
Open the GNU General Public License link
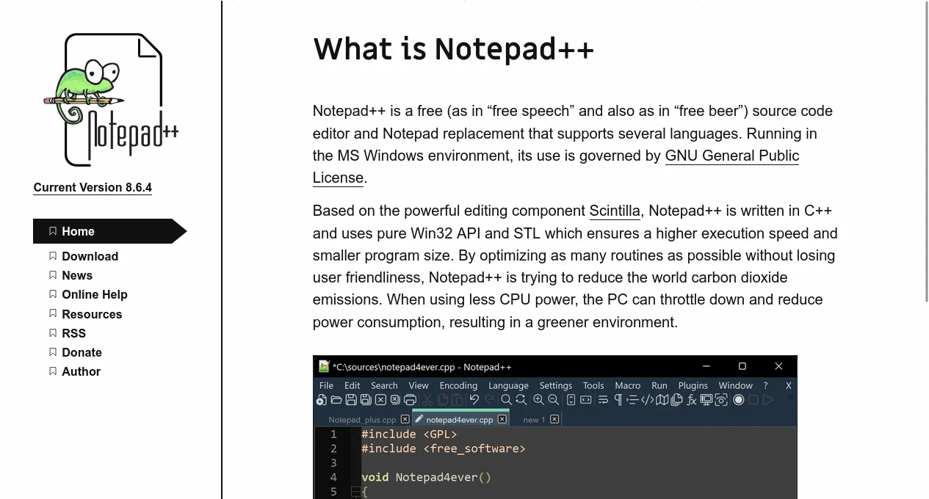(731, 156)
